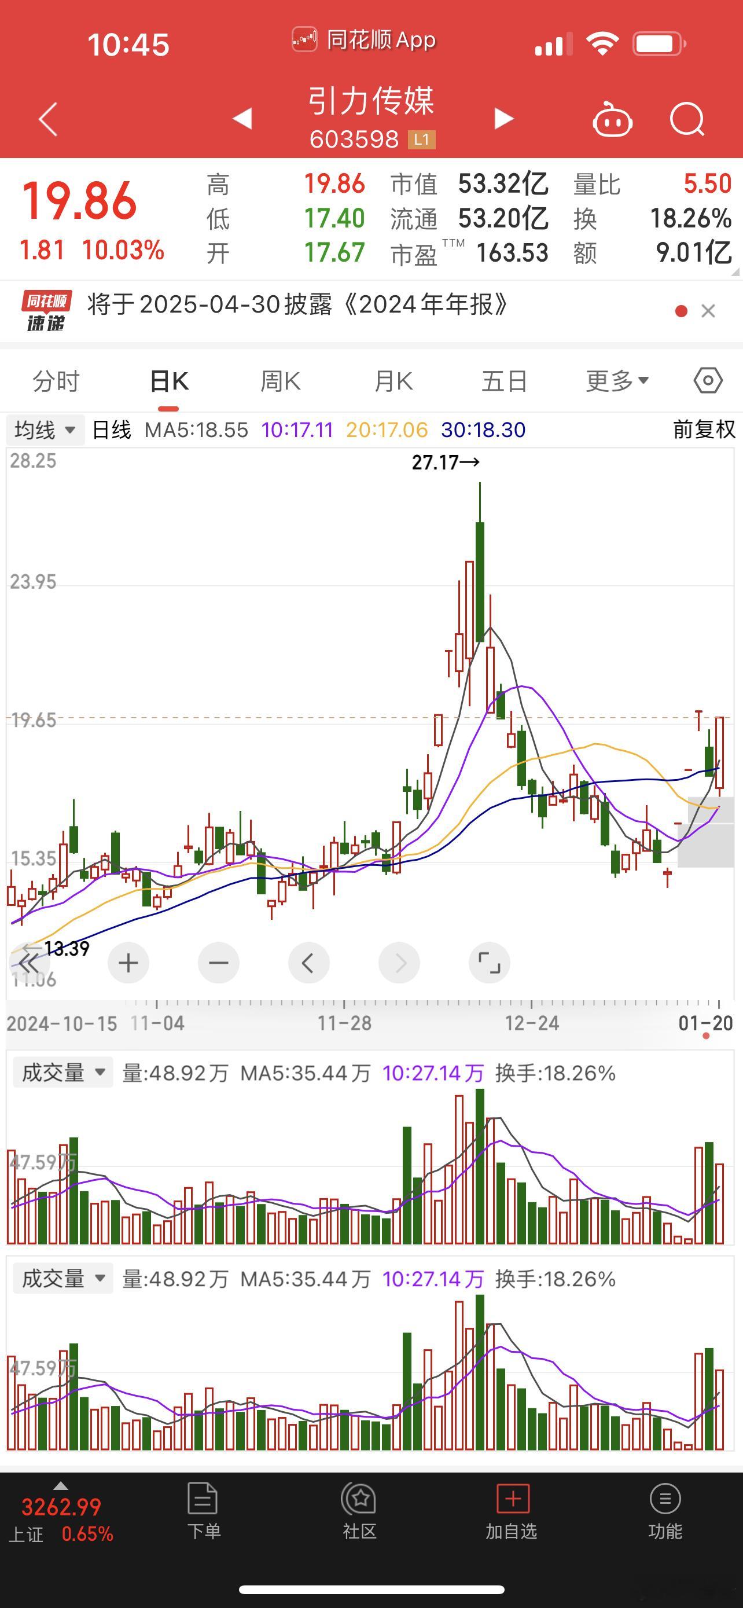Expand quote details corner triangle

(x=735, y=271)
